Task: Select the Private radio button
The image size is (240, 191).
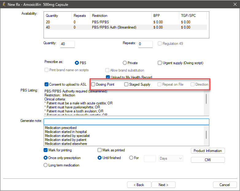Action: coord(125,63)
